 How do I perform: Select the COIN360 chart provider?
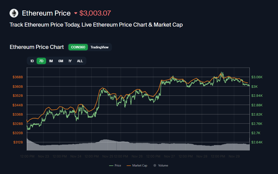(x=78, y=47)
